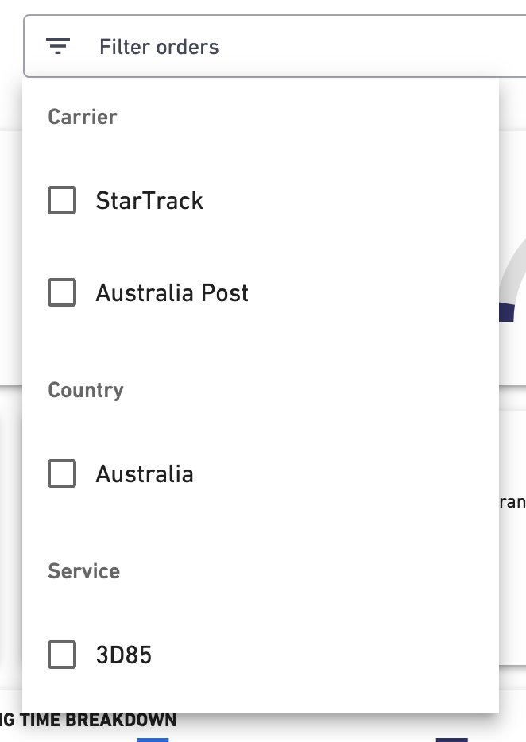Click the Carrier section header

click(x=83, y=117)
